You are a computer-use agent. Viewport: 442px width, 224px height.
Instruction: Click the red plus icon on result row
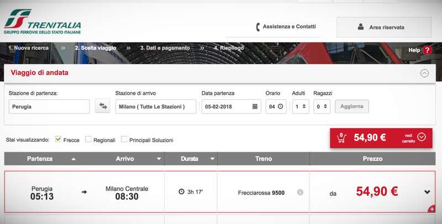(432, 209)
